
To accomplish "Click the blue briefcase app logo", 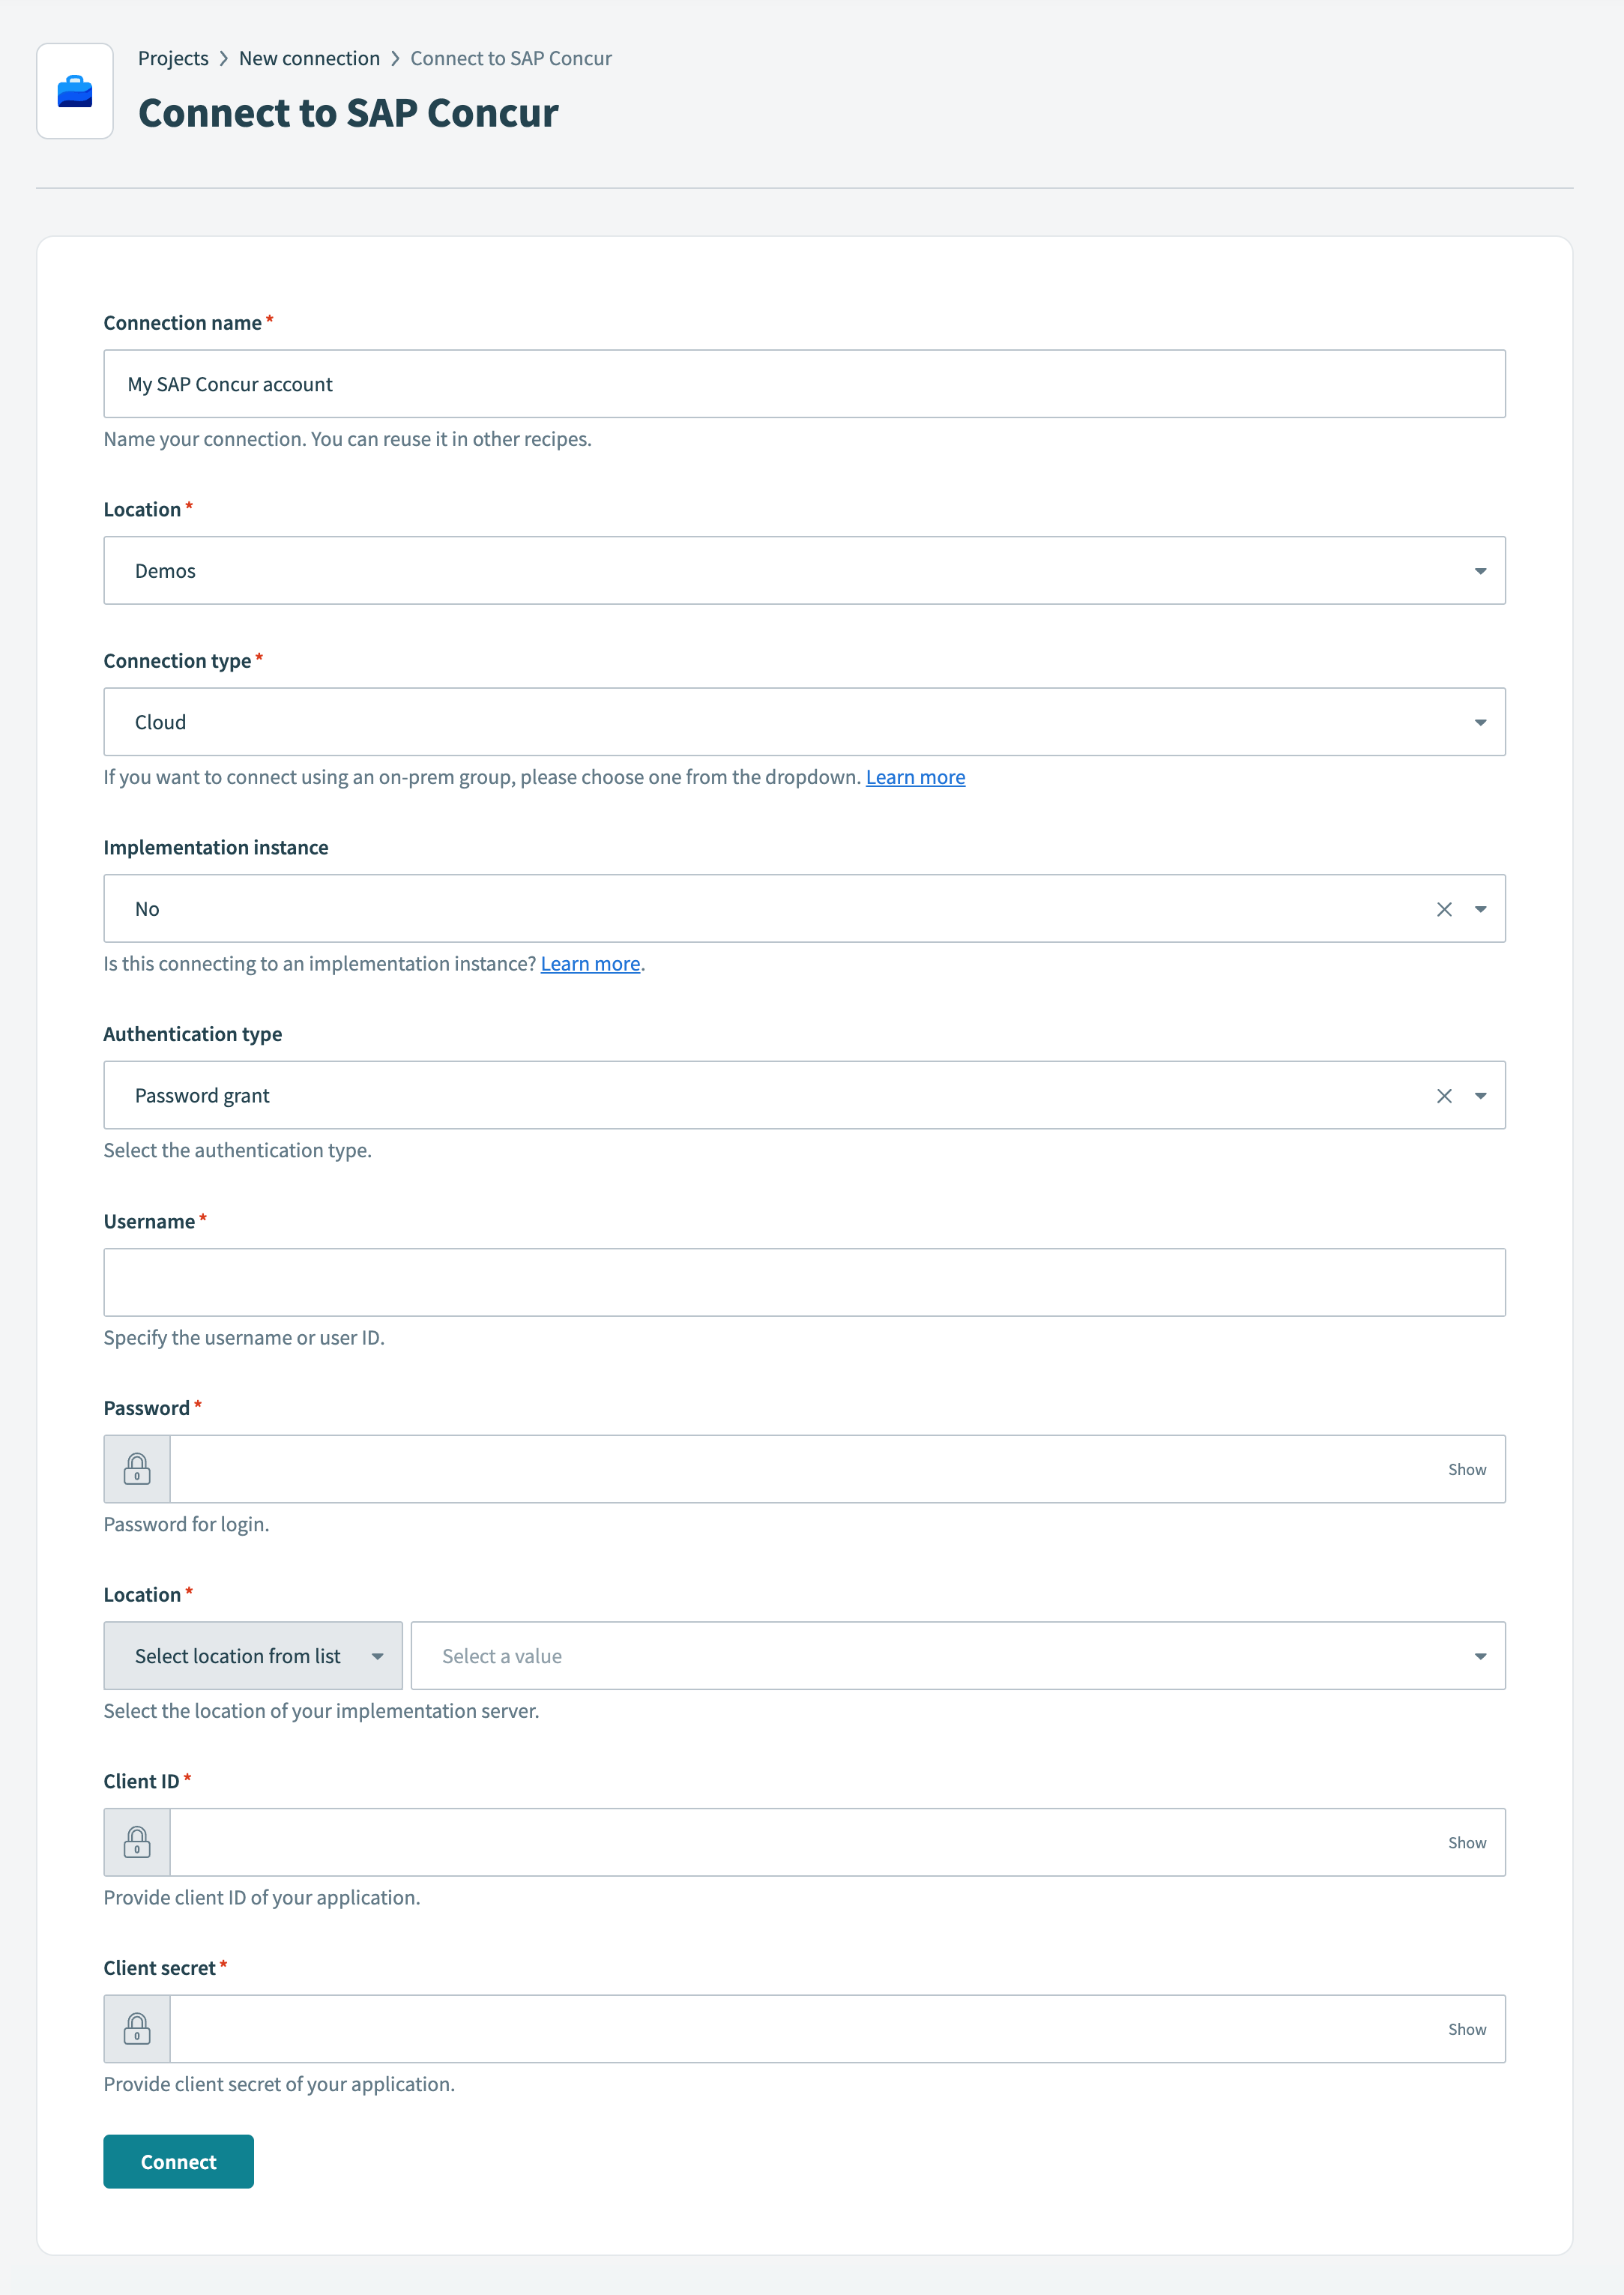I will click(x=75, y=90).
